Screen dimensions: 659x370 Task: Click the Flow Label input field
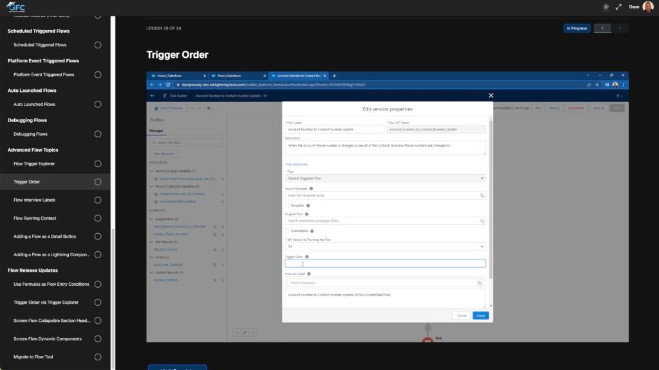click(x=335, y=130)
